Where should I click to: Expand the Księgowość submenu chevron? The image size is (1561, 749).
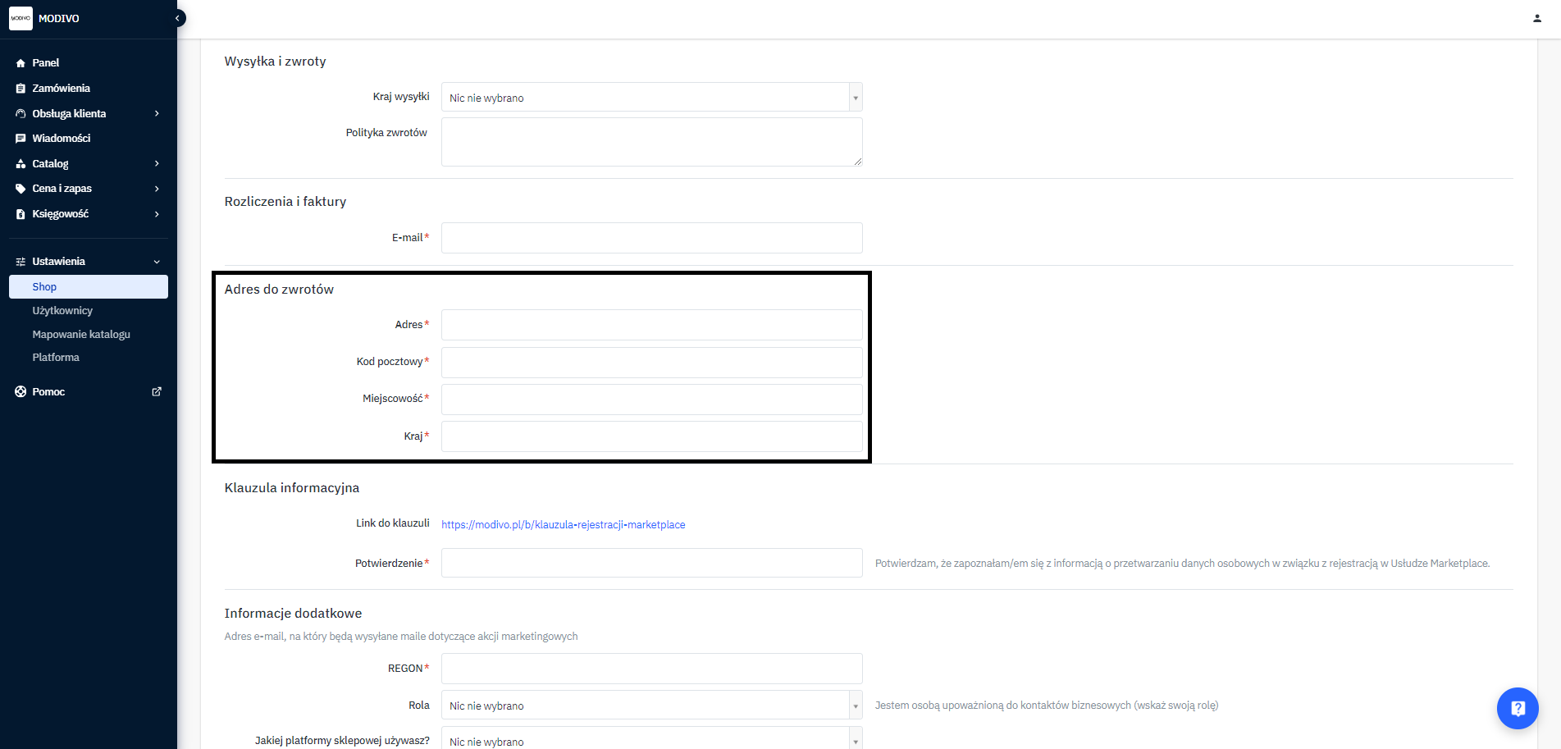click(157, 214)
